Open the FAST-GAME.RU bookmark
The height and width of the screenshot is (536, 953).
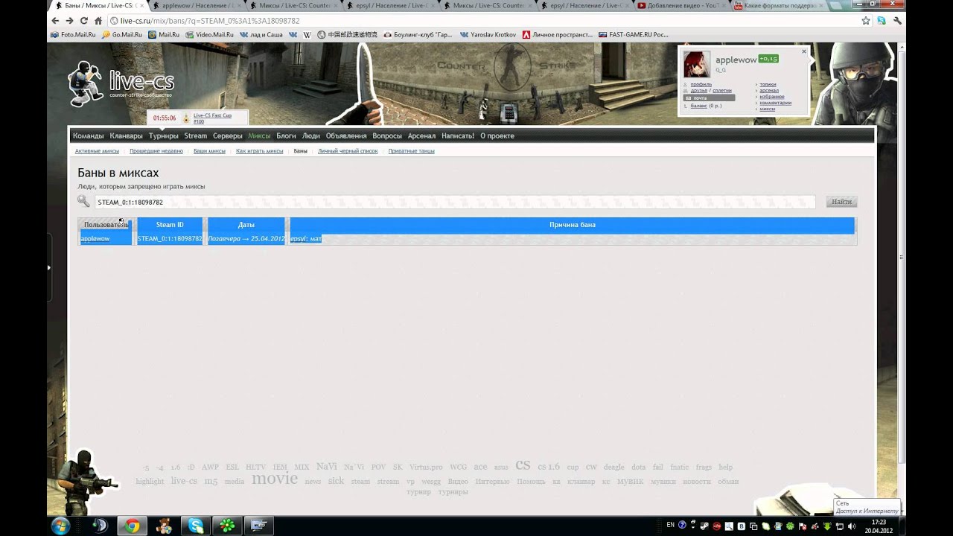633,34
